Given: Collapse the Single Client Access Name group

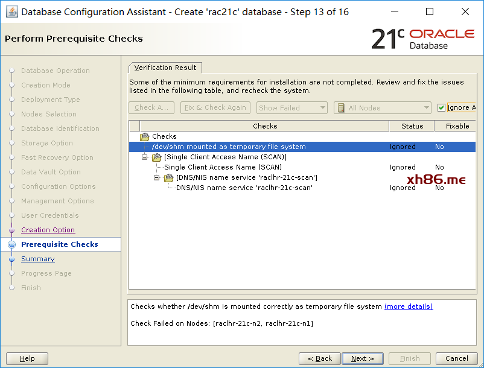Looking at the screenshot, I should pos(145,157).
